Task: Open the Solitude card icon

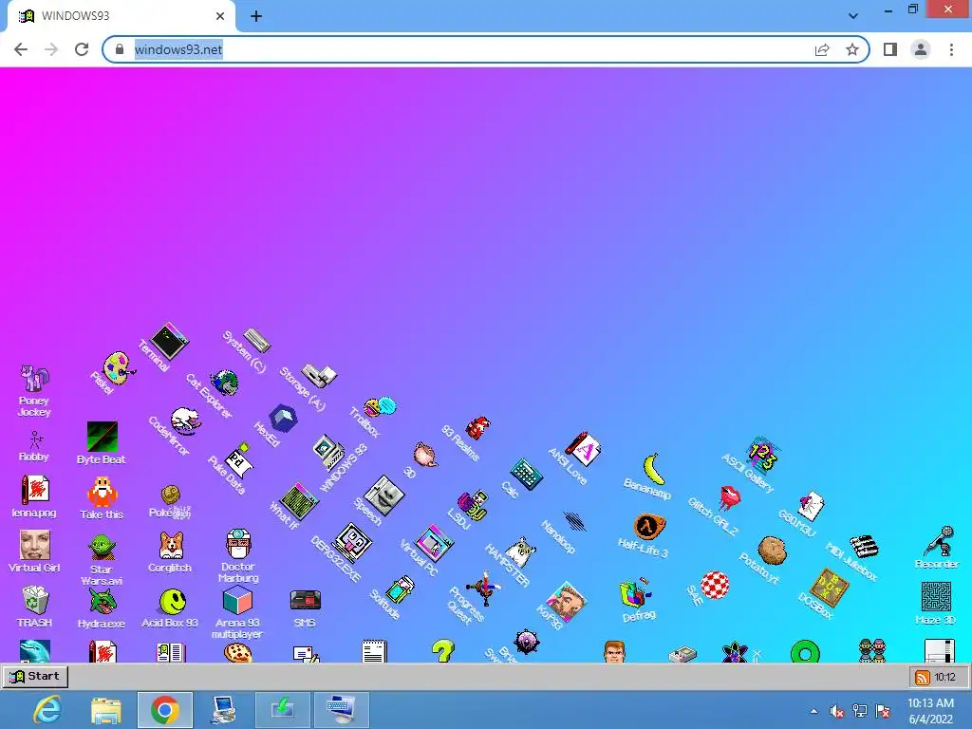Action: pos(401,589)
